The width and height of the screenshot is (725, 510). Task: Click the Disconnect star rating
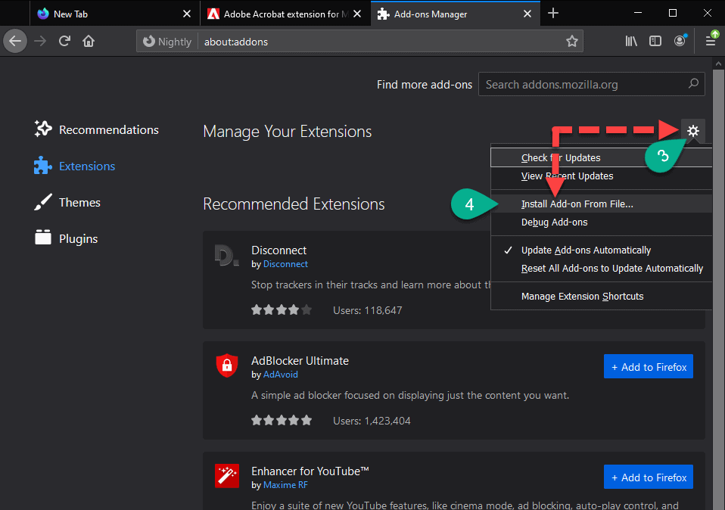click(x=281, y=309)
